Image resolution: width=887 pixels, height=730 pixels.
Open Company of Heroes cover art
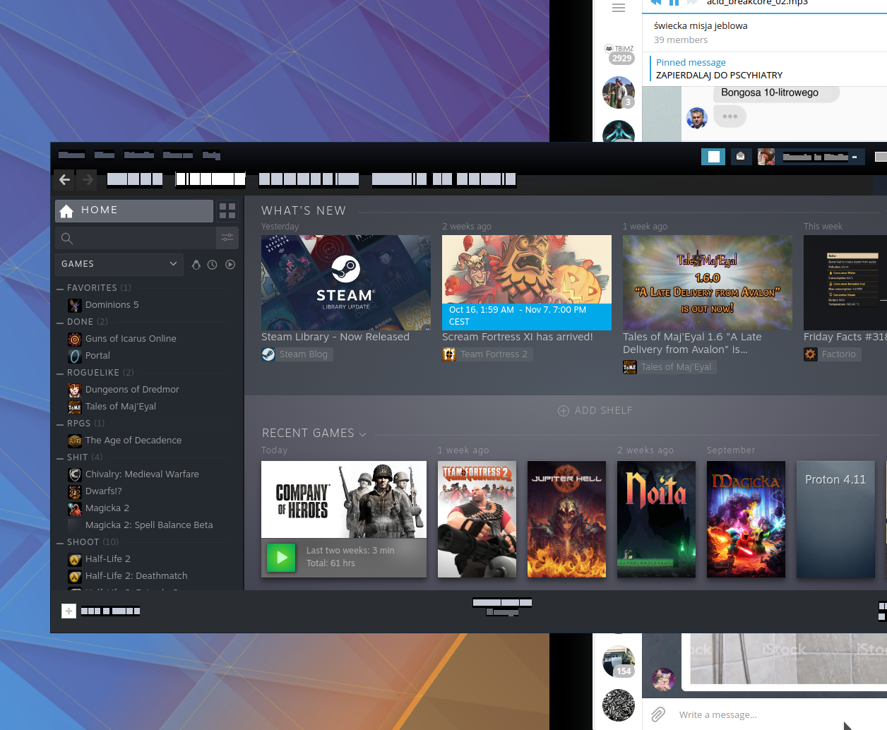344,499
